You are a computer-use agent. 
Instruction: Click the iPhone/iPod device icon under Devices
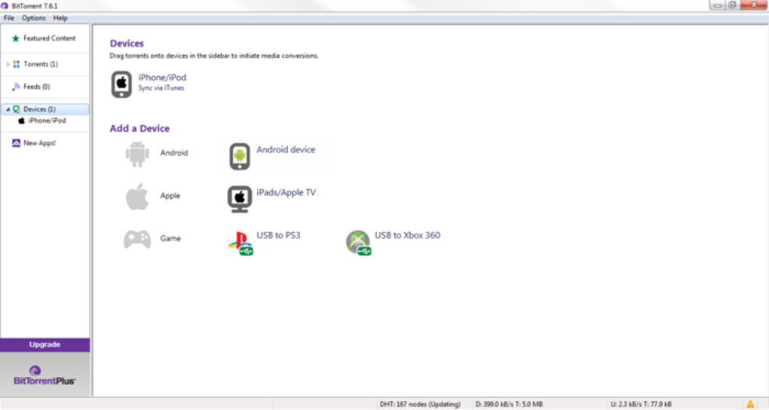click(121, 84)
